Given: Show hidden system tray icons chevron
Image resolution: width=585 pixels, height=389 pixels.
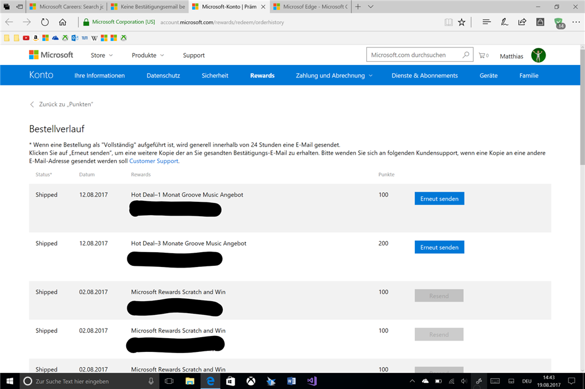Looking at the screenshot, I should coord(412,381).
